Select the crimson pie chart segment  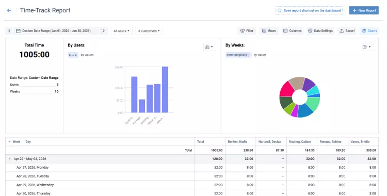pos(286,89)
